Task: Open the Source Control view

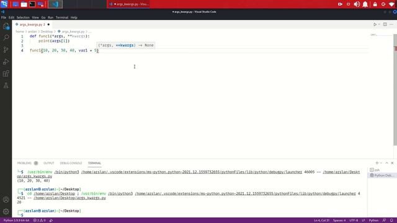Action: [x=6, y=50]
